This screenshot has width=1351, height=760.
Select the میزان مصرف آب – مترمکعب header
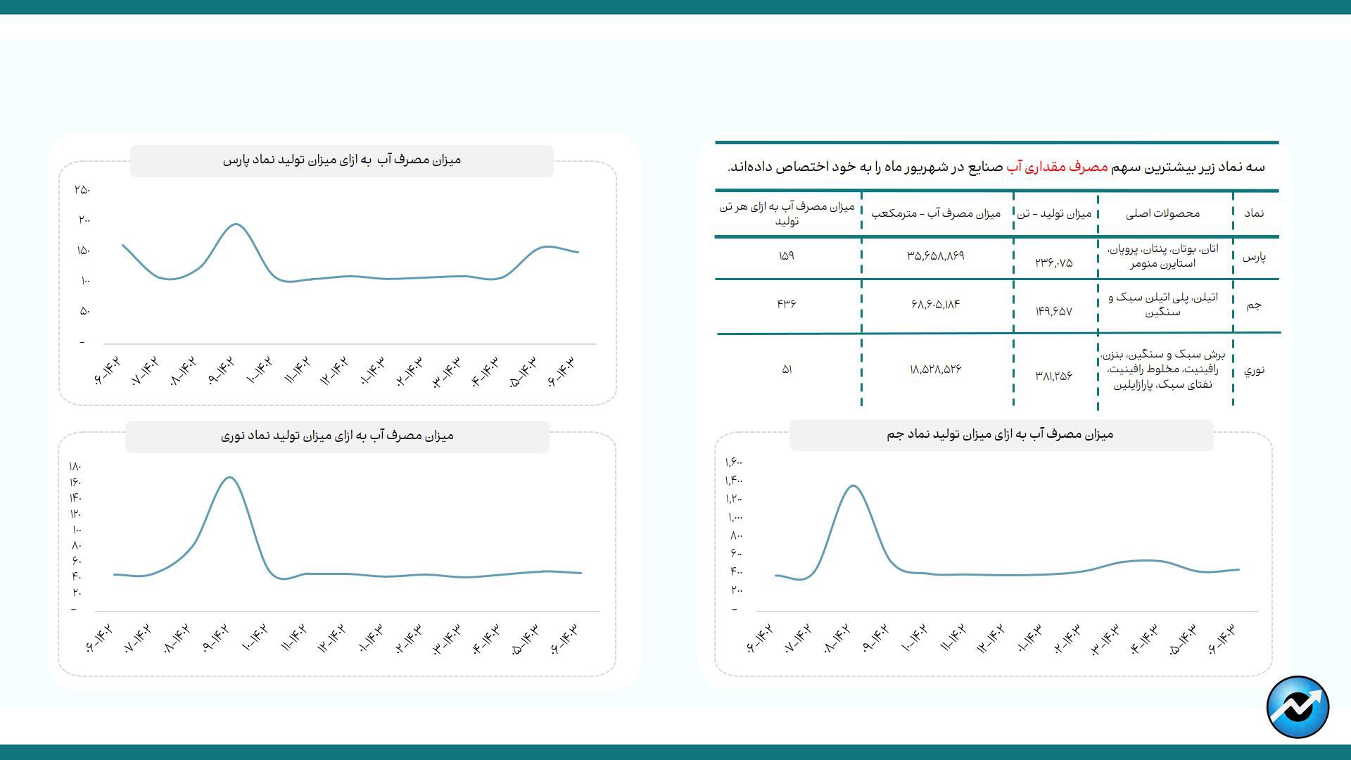pos(936,213)
